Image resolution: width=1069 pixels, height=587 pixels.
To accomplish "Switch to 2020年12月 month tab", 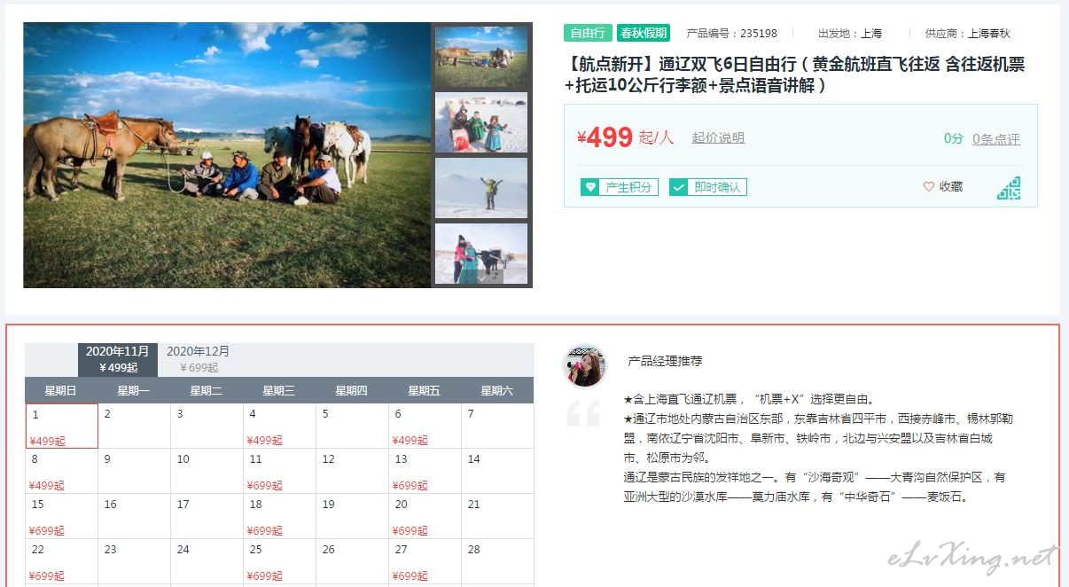I will (x=199, y=359).
